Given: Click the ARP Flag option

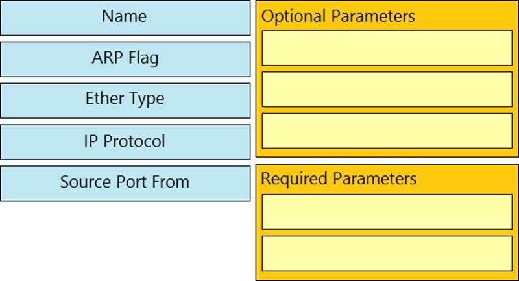Looking at the screenshot, I should pos(125,58).
